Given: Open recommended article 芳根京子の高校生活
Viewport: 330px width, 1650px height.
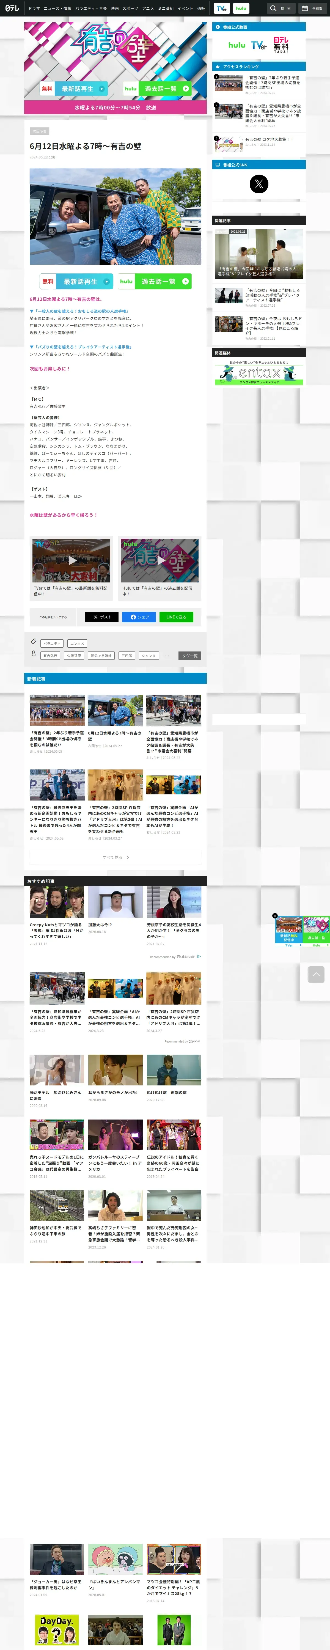Looking at the screenshot, I should [x=174, y=916].
